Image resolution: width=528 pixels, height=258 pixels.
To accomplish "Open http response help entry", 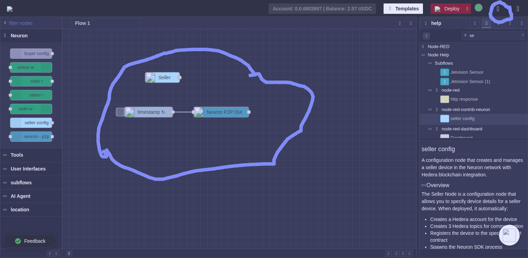I will pos(464,99).
